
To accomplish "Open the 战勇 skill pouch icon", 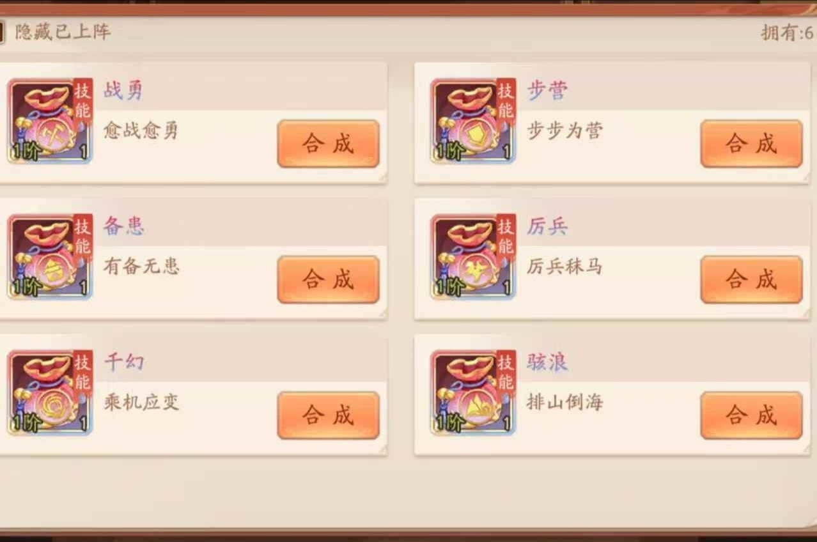I will 50,121.
